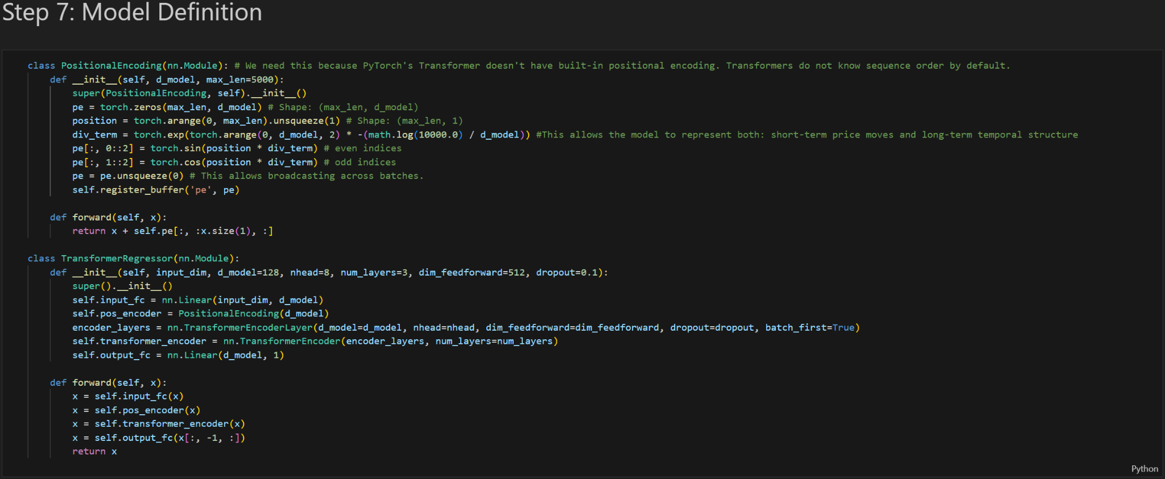Click 'return x + self.pe' line
The image size is (1165, 479).
(x=172, y=231)
